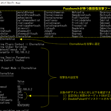Image resolution: width=111 pixels, height=111 pixels.
Task: Click the Explodingcan plugin name
Action: 52,23
